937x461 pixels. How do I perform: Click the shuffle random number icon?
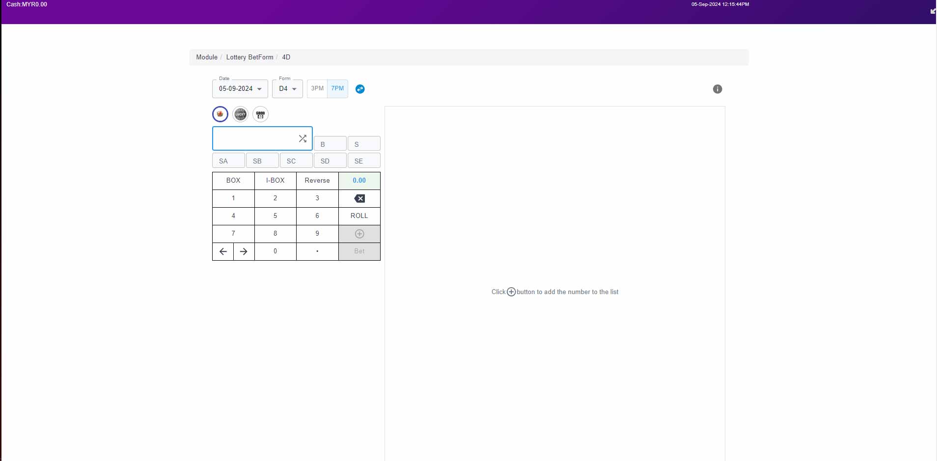point(303,138)
